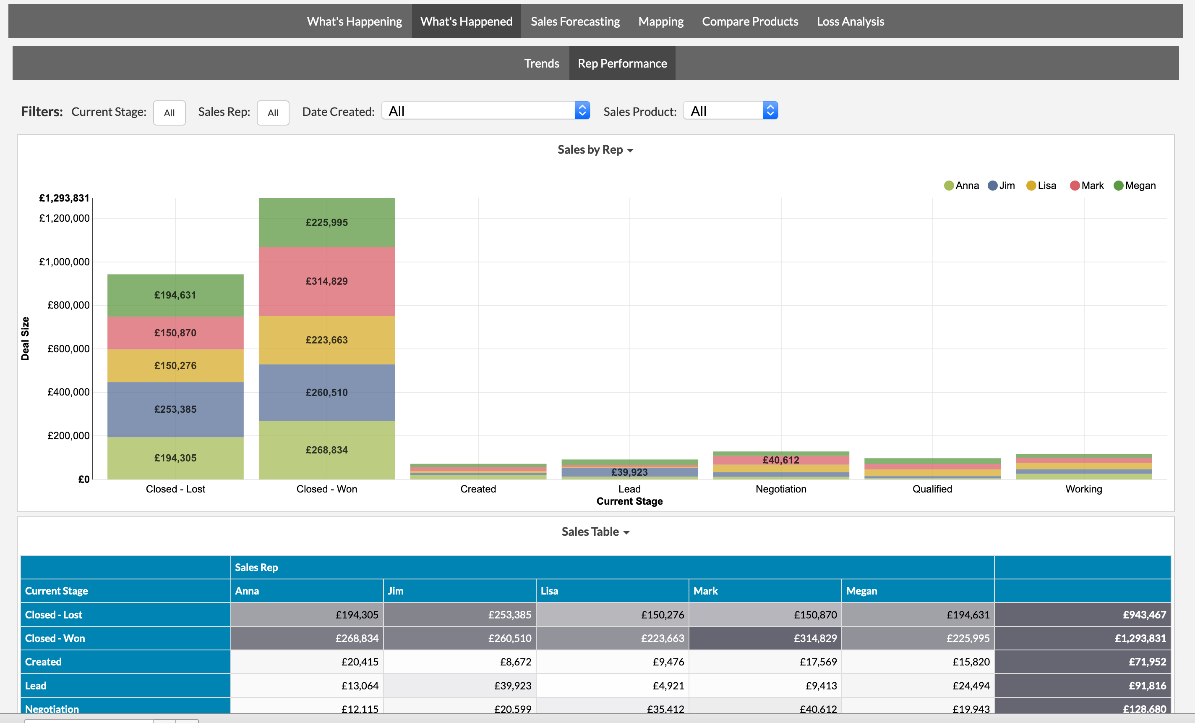Screen dimensions: 1195x723
Task: Click Rep Performance tab
Action: [621, 63]
